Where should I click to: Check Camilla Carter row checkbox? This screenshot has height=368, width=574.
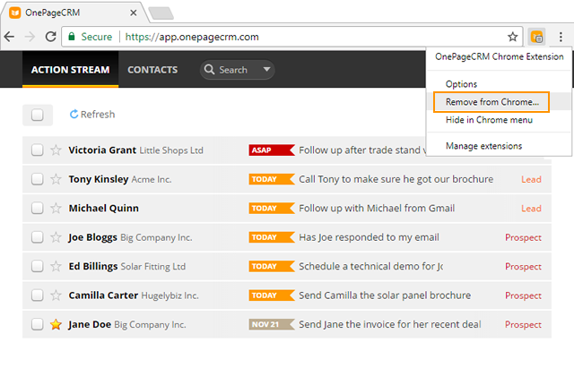click(38, 295)
